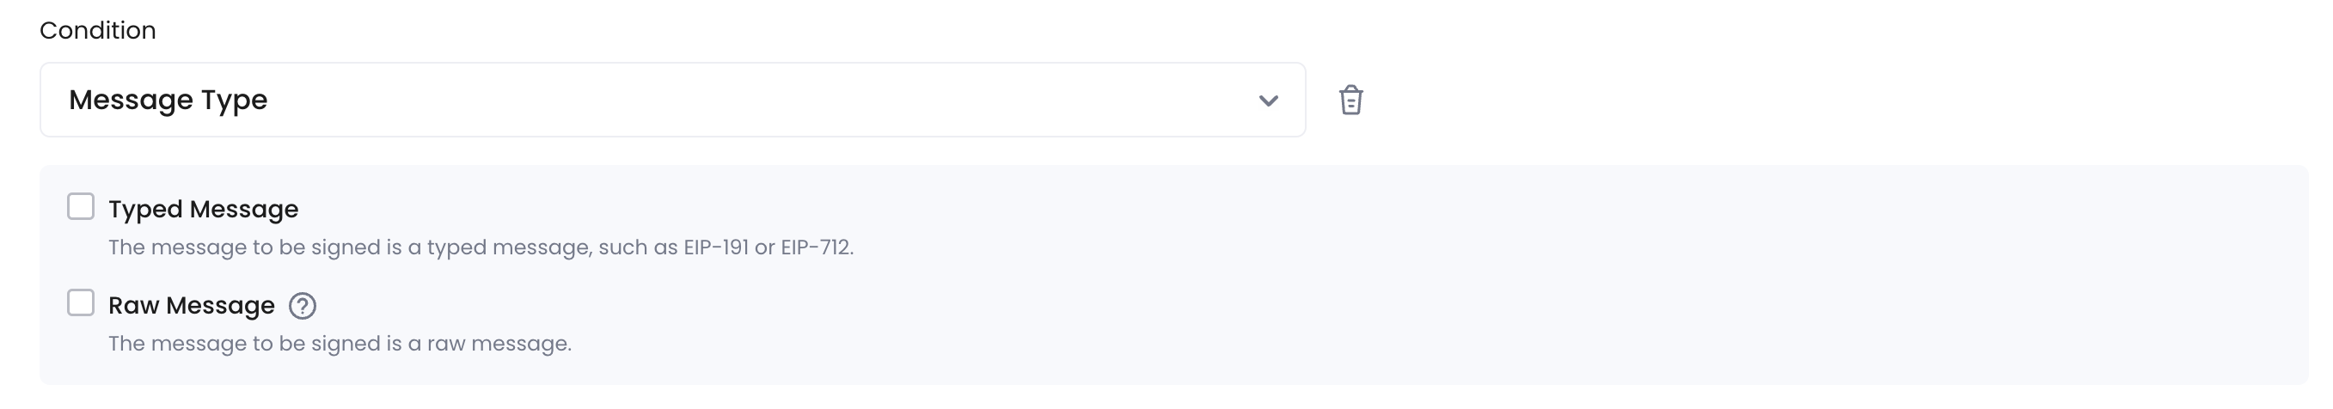
Task: Tick the Raw Message checkbox
Action: (x=81, y=302)
